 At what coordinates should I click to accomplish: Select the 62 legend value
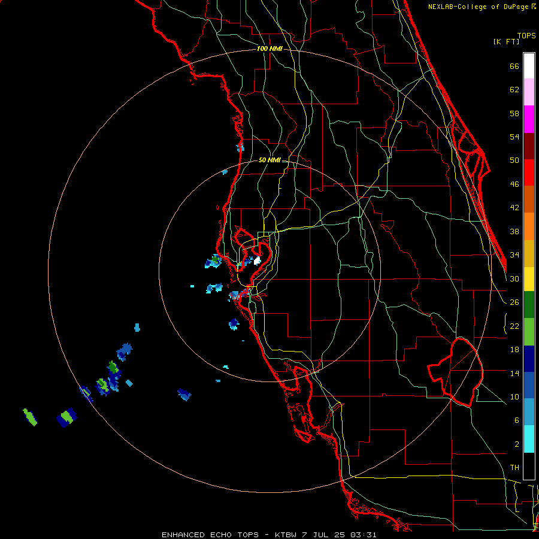pyautogui.click(x=514, y=90)
